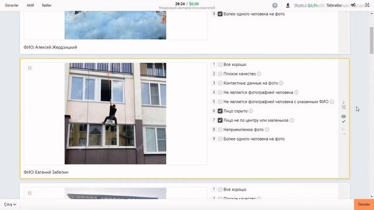
Task: Click the 2/10 task counter
Action: (x=344, y=105)
